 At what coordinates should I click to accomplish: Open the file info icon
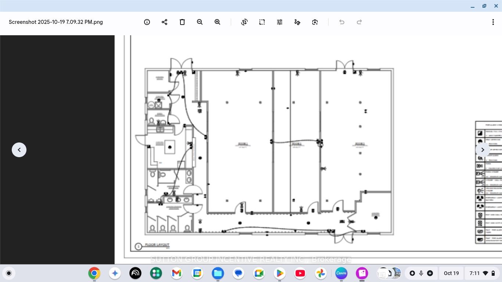(x=147, y=22)
